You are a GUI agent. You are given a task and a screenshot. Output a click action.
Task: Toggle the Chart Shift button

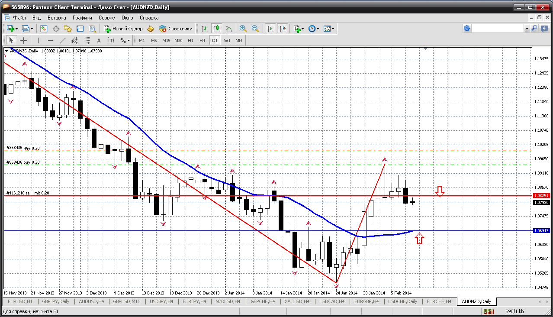283,29
